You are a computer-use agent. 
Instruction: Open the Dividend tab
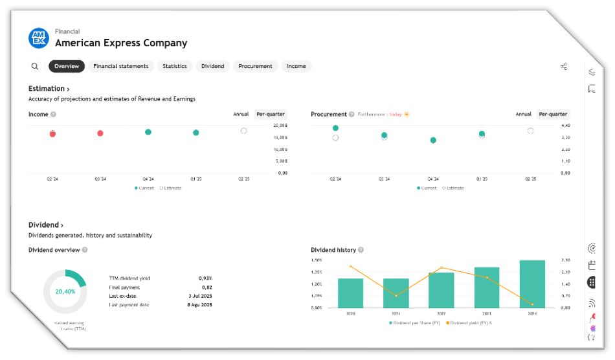pos(212,66)
